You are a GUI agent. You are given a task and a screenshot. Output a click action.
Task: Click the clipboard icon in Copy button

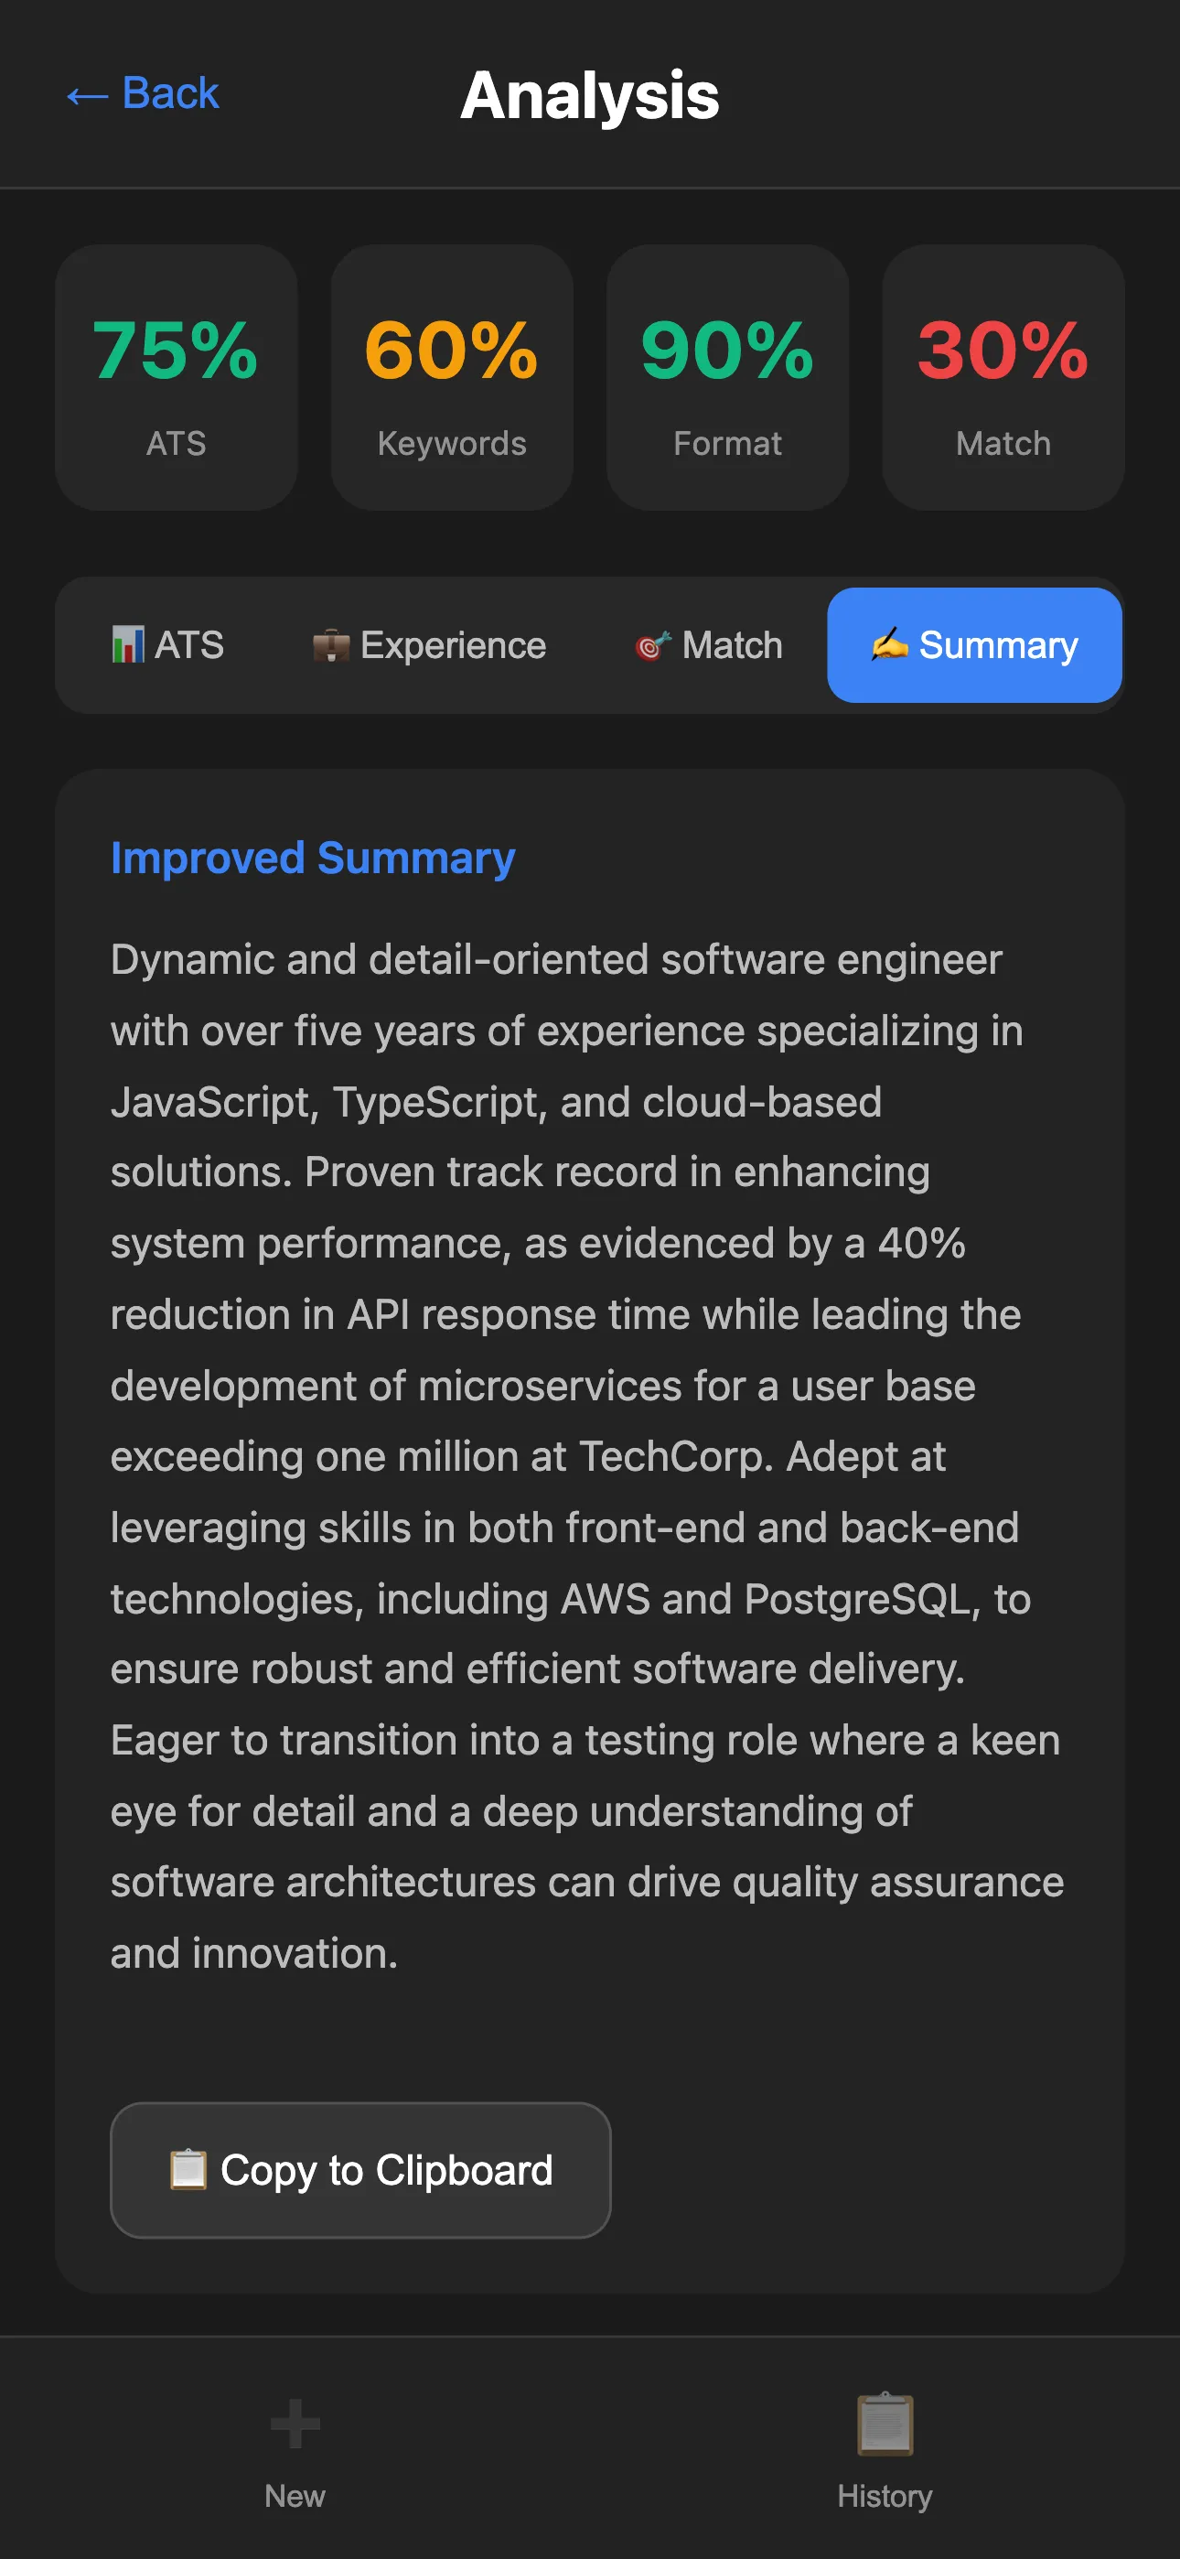(x=188, y=2170)
